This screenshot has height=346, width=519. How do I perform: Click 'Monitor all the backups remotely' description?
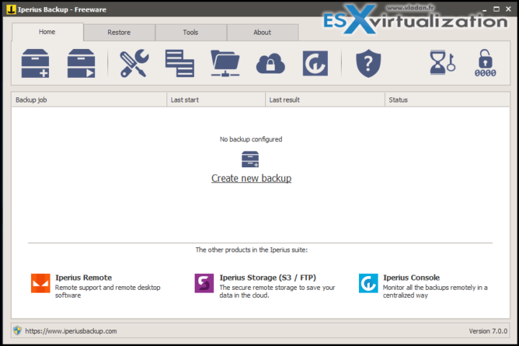pyautogui.click(x=435, y=291)
